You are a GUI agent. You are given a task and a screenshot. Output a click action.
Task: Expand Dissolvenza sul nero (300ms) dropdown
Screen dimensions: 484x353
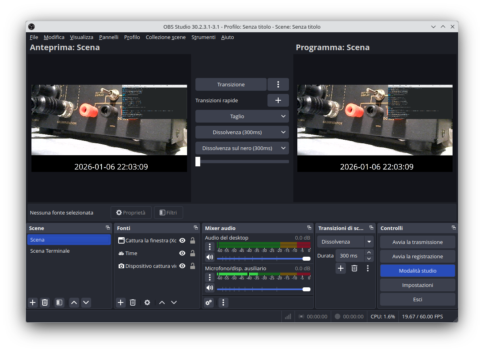click(x=283, y=148)
